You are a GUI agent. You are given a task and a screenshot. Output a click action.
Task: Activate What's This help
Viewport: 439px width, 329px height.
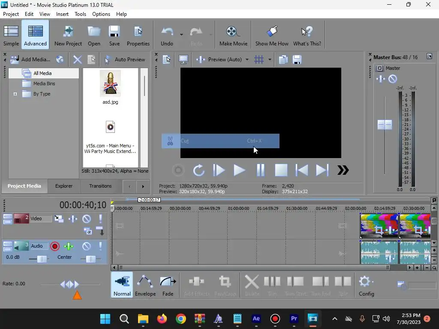pyautogui.click(x=307, y=35)
